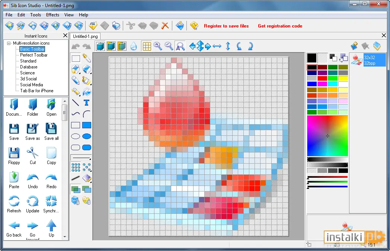Click the scissors Cut toolbar icon
Viewport: 390px width, 251px height.
[x=131, y=26]
